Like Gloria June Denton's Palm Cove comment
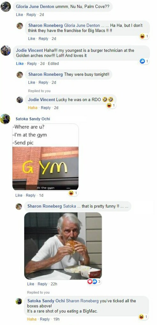Screen dimensions: 157x325 click(19, 15)
